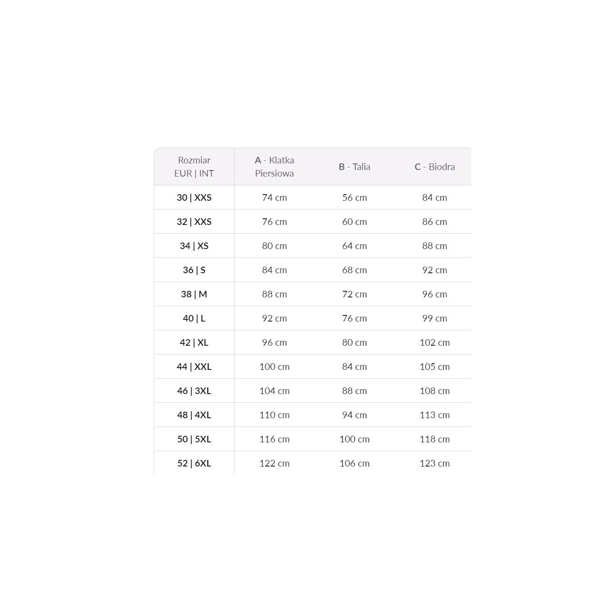615x615 pixels.
Task: Click the 123 cm hips value
Action: [434, 463]
